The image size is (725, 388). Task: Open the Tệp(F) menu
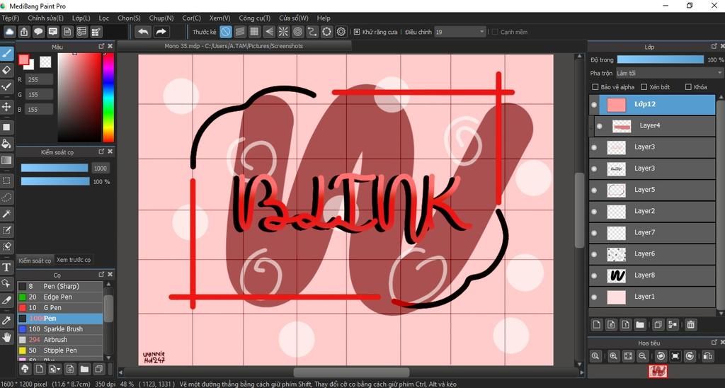click(10, 18)
